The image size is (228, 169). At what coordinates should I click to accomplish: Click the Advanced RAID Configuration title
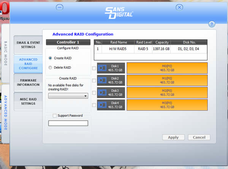pyautogui.click(x=83, y=34)
